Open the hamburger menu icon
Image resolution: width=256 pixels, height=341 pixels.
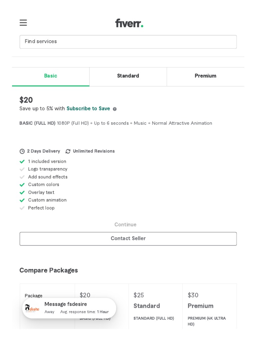tap(23, 23)
